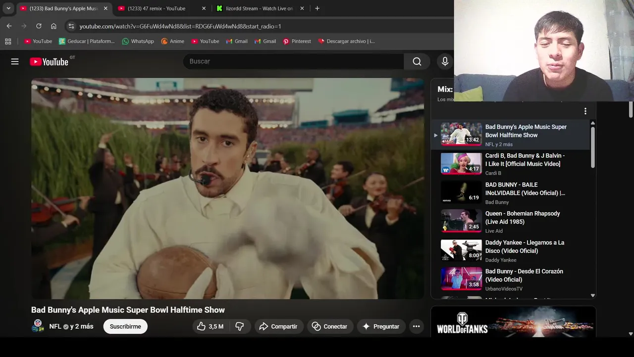Open the first YouTube bookmark
Image resolution: width=634 pixels, height=357 pixels.
[x=38, y=41]
